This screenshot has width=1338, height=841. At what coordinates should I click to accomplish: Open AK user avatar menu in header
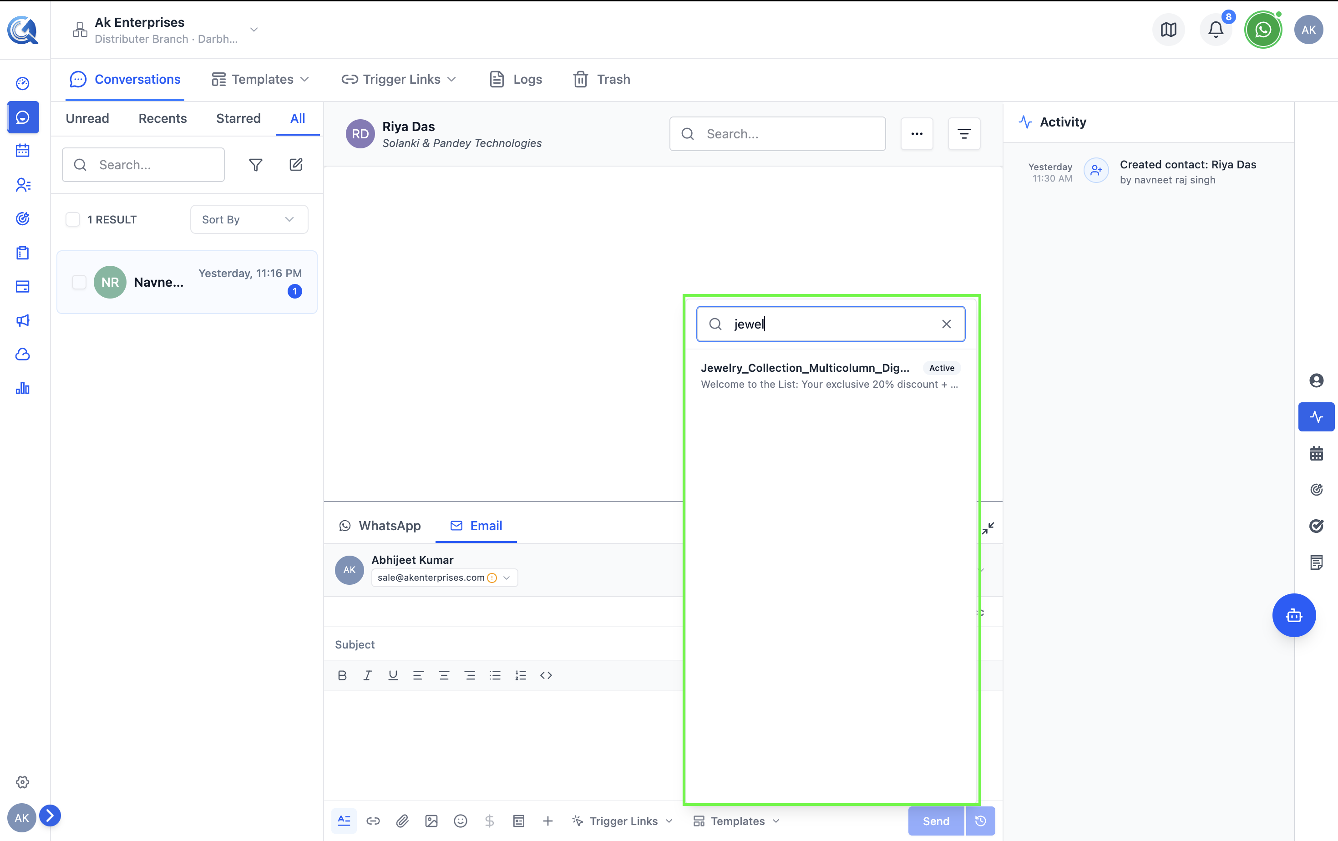(x=1308, y=30)
